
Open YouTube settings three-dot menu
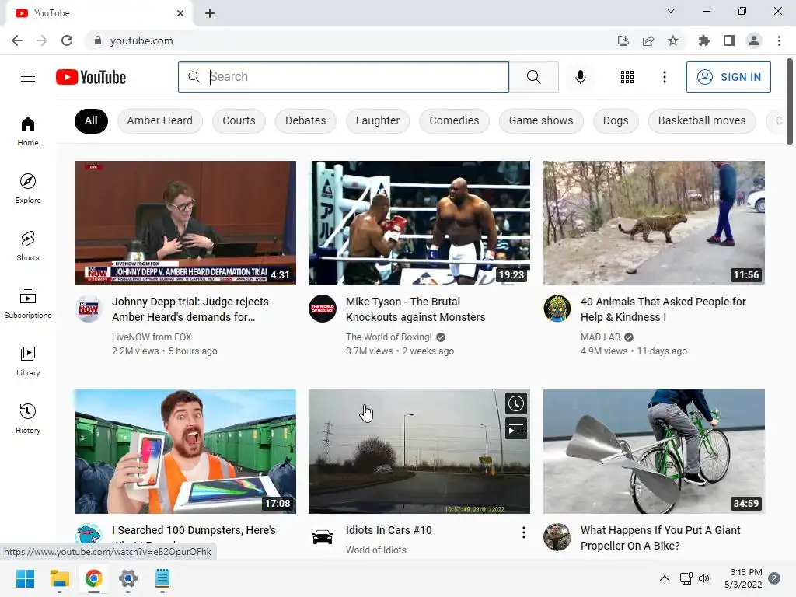(x=664, y=77)
